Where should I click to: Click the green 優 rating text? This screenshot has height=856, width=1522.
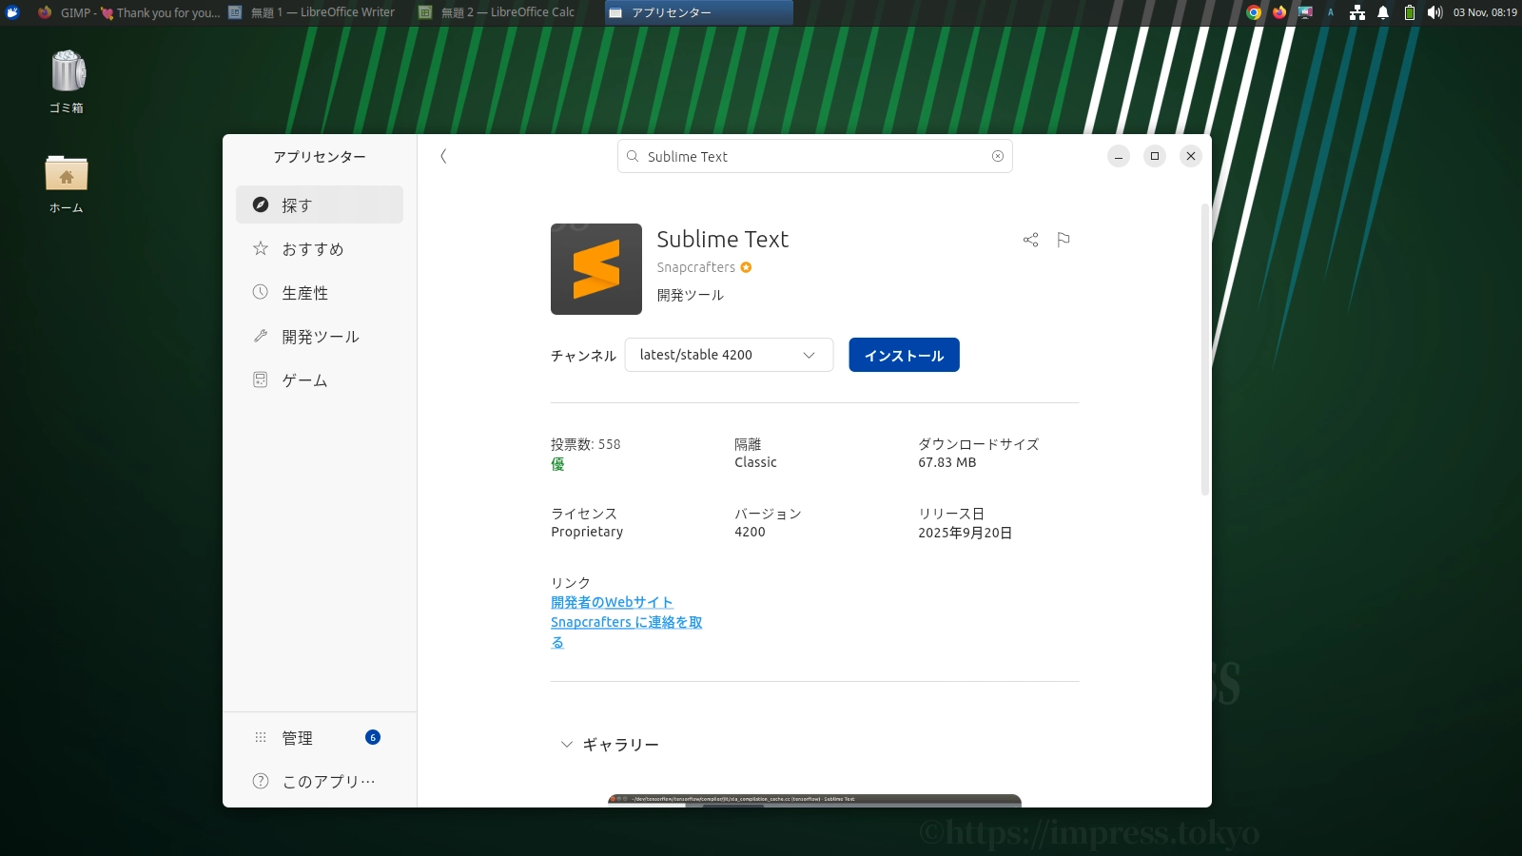pyautogui.click(x=557, y=464)
